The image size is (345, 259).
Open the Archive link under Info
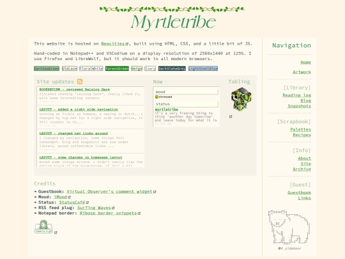tap(302, 169)
